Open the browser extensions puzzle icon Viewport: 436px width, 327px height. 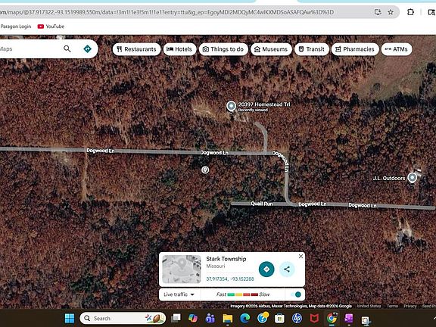pos(410,12)
